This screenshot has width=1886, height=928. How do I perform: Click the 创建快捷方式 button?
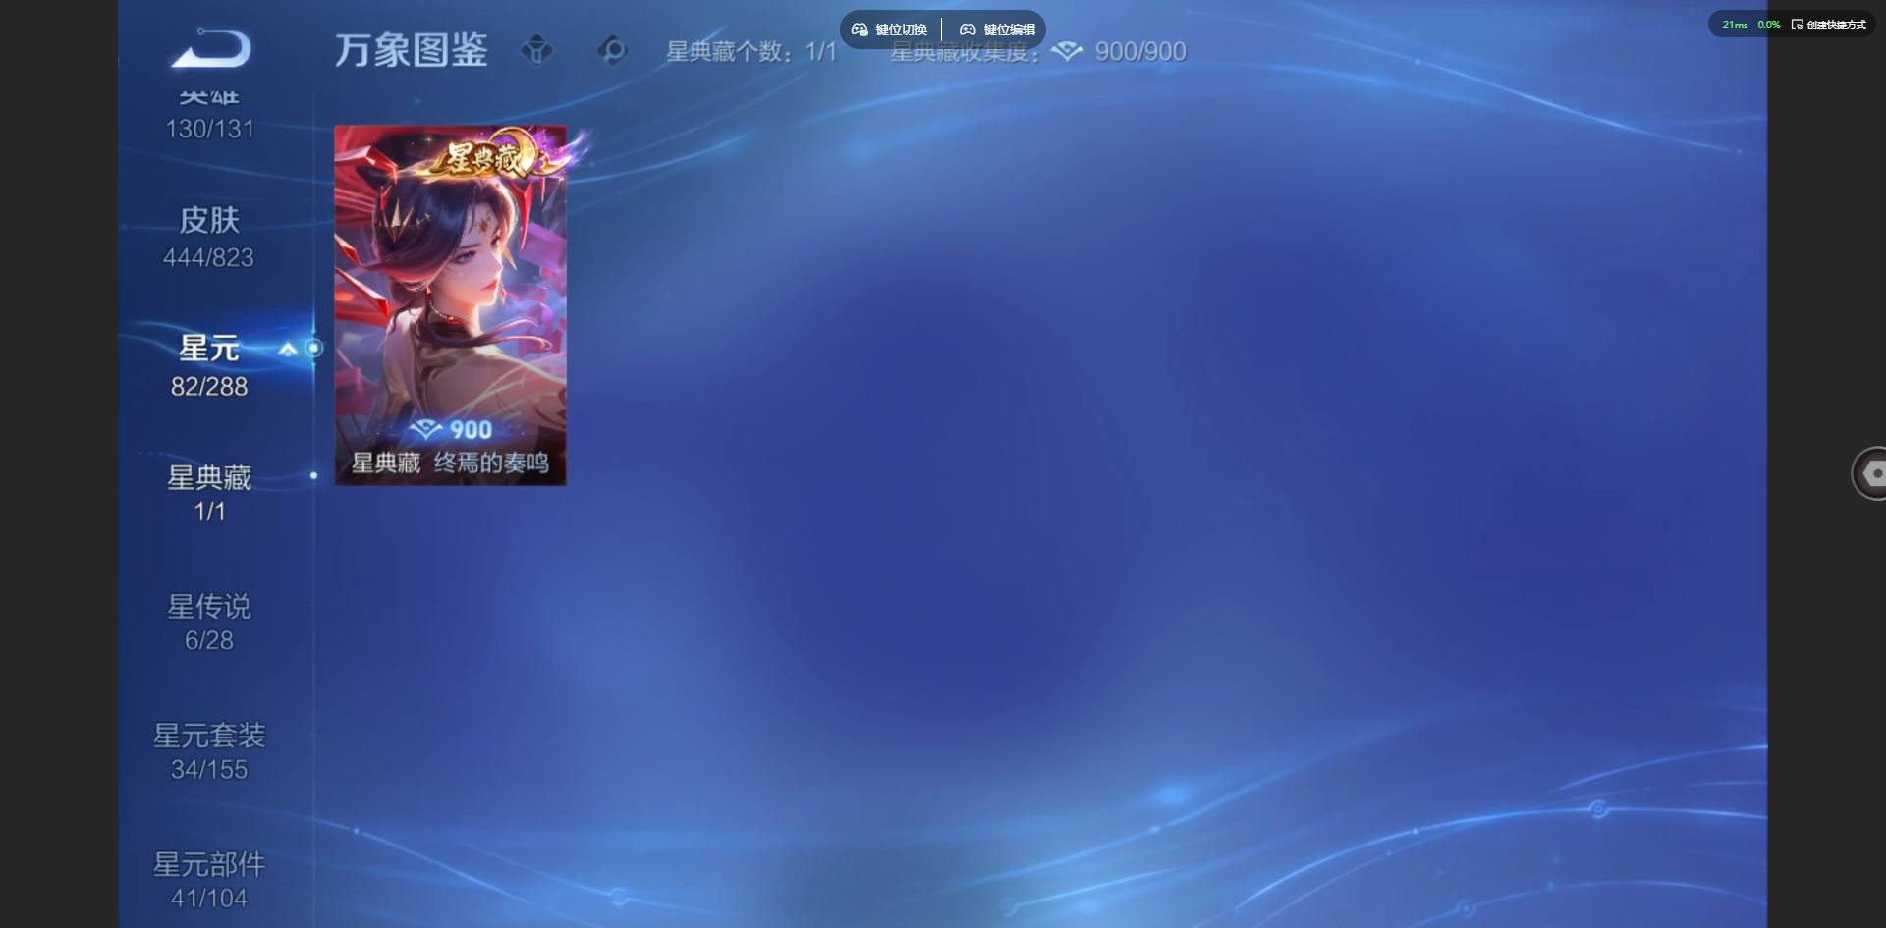pyautogui.click(x=1829, y=25)
